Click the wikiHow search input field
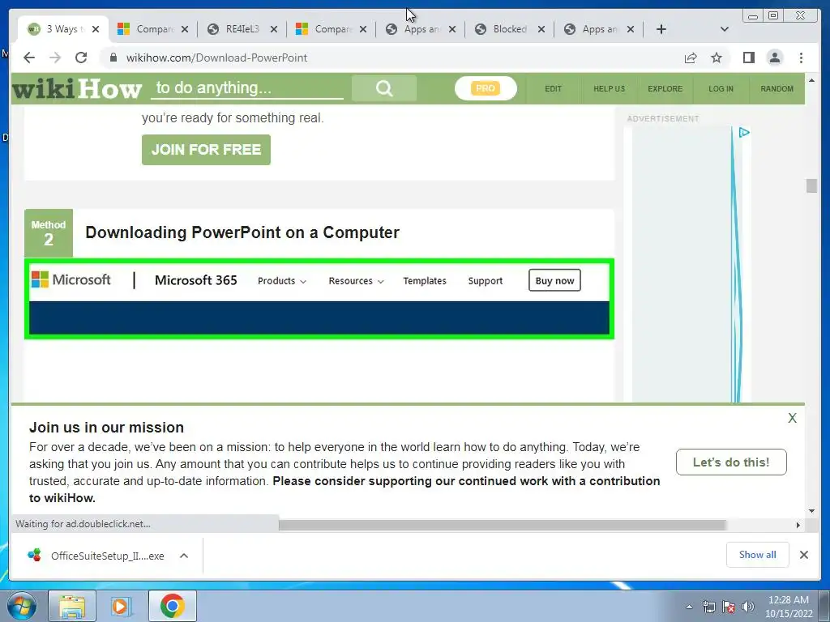Viewport: 830px width, 622px height. click(247, 87)
